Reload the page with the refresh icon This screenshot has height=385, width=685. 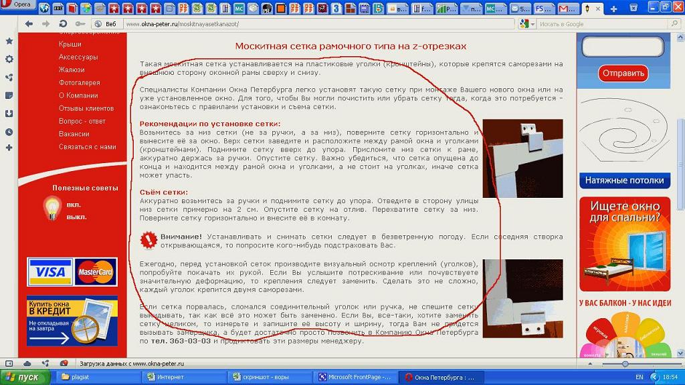tap(63, 24)
